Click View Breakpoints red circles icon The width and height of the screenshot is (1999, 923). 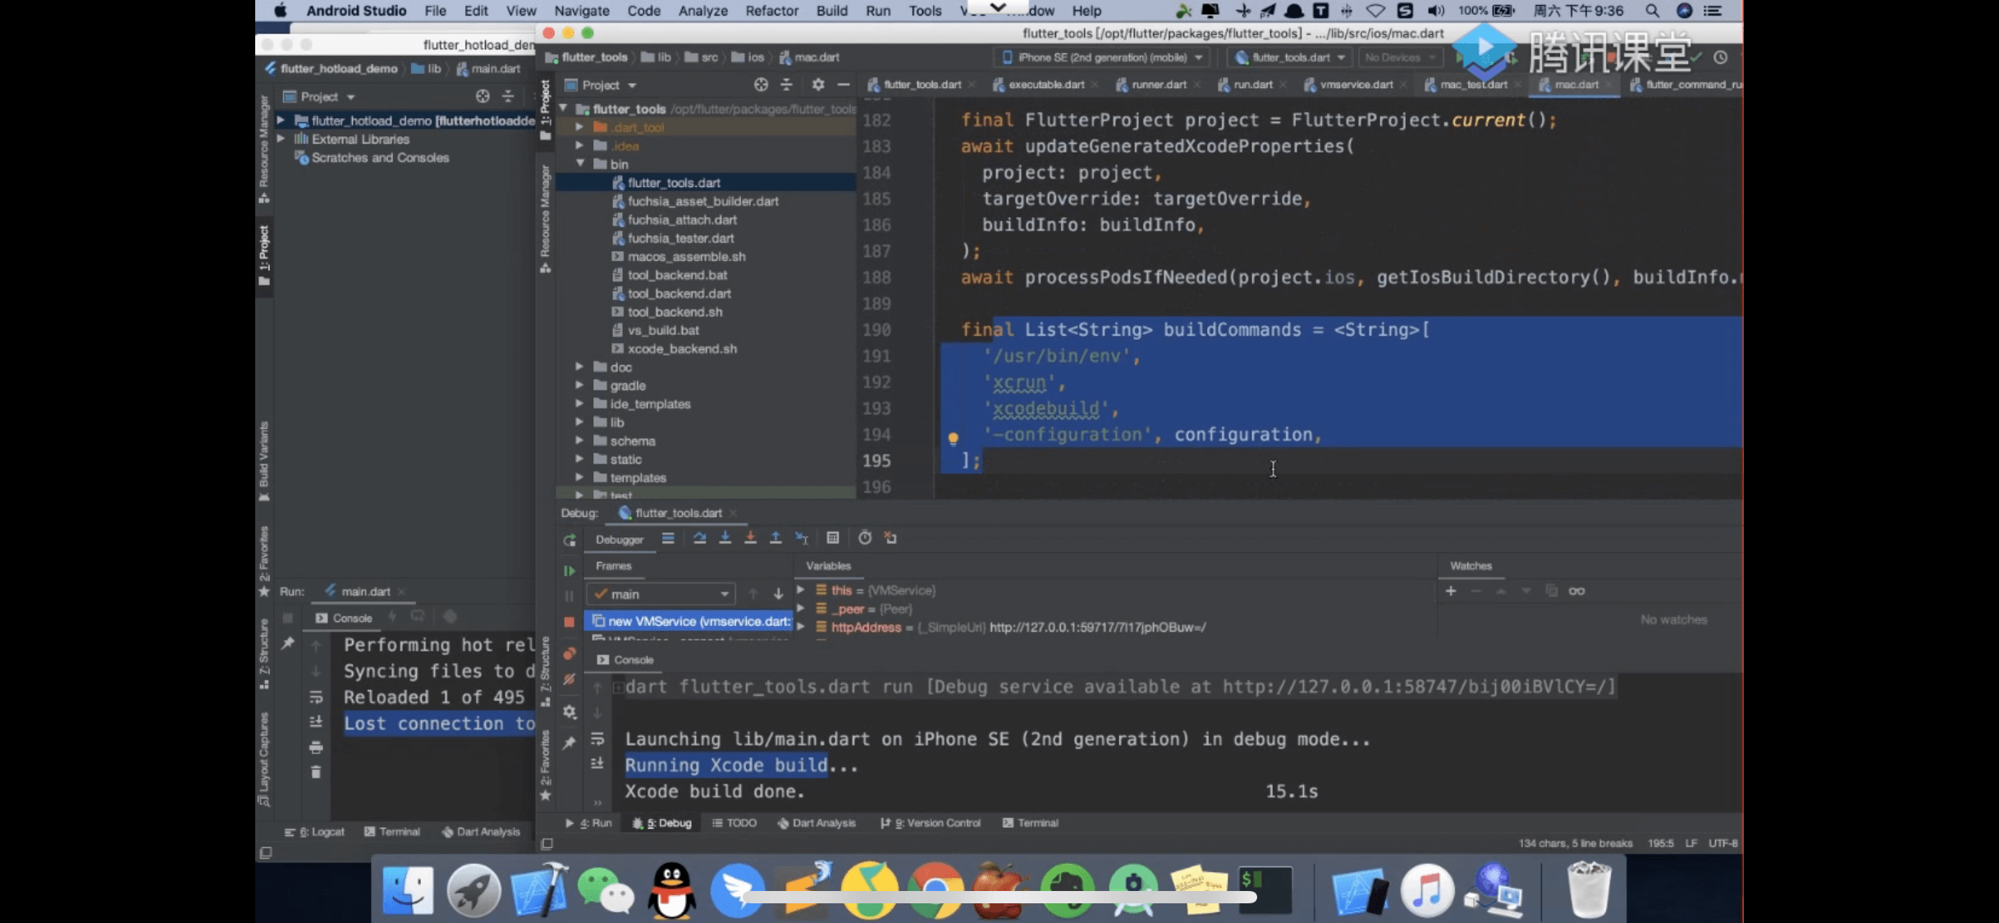[570, 654]
